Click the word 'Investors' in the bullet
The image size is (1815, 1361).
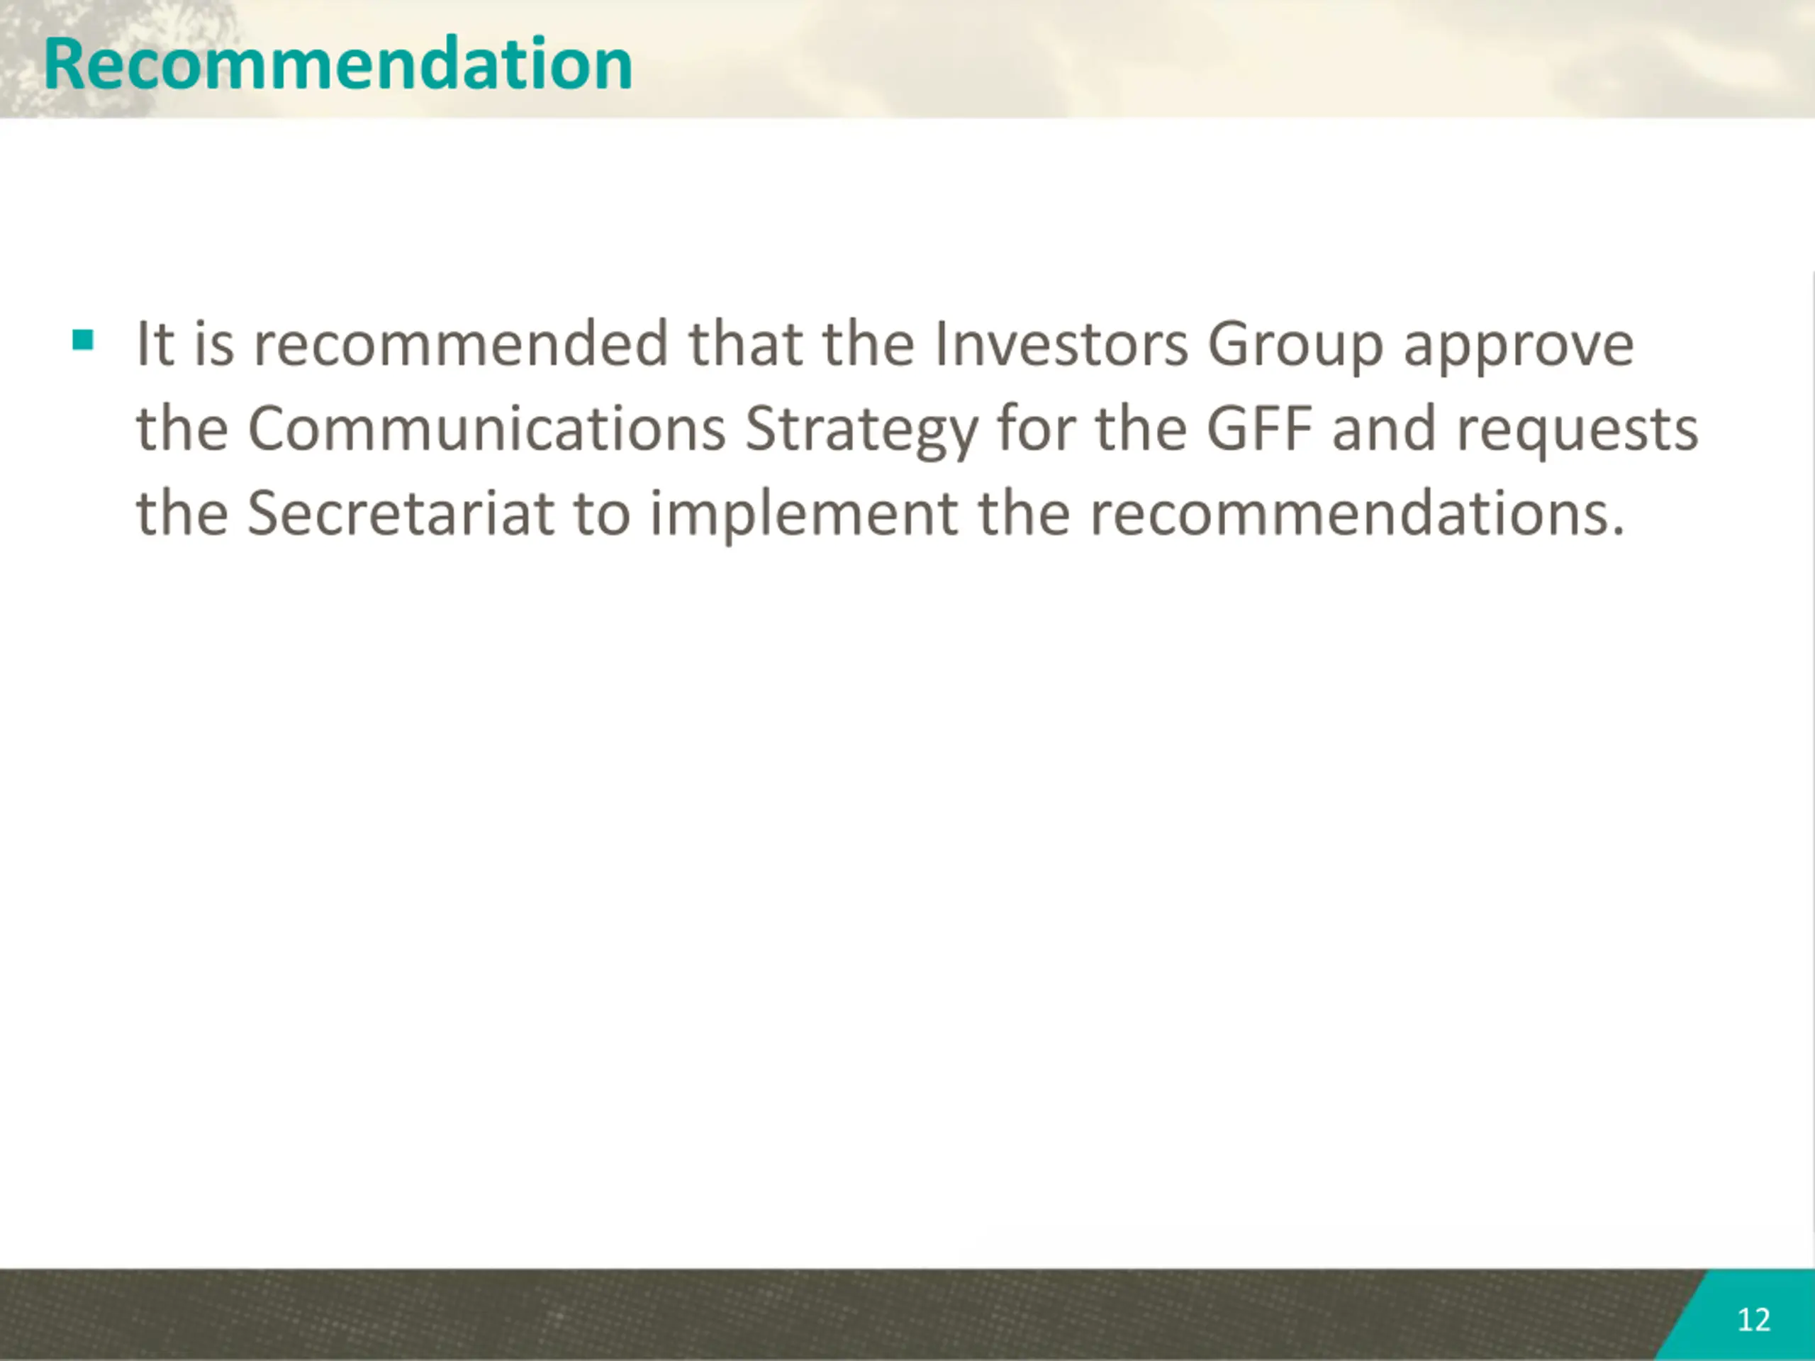(1061, 344)
